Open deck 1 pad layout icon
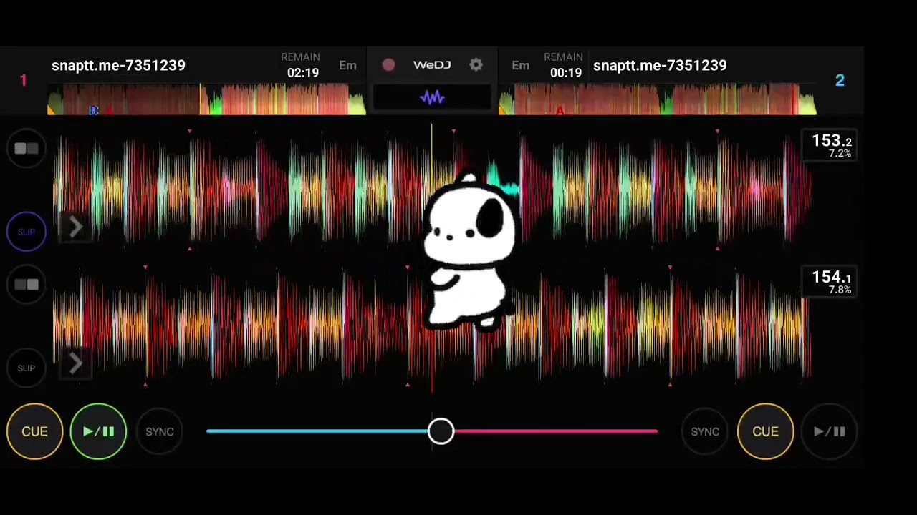The image size is (917, 515). [27, 149]
